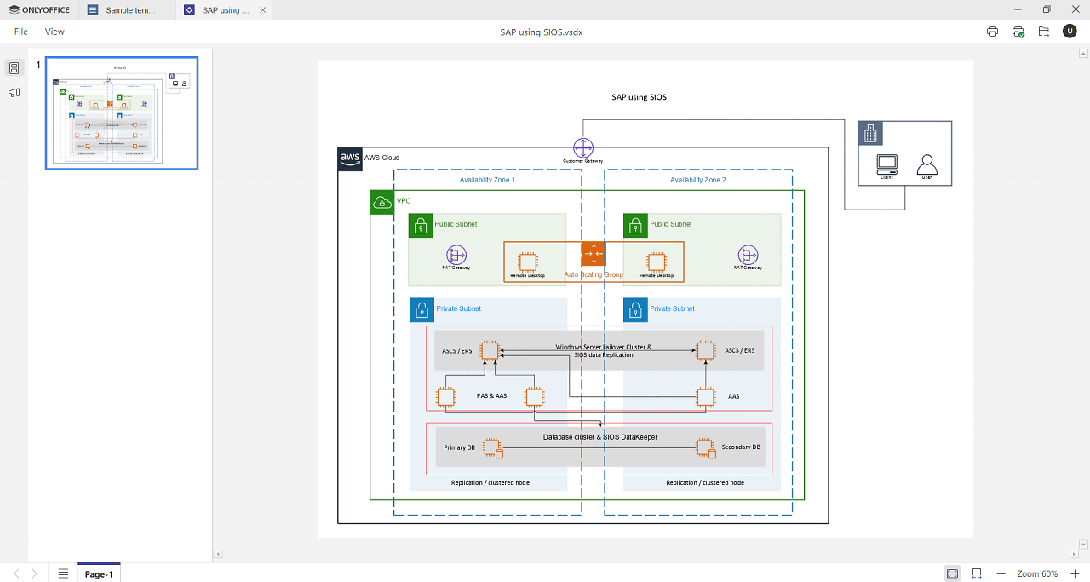The height and width of the screenshot is (582, 1090).
Task: Select the page 1 thumbnail
Action: coord(122,113)
